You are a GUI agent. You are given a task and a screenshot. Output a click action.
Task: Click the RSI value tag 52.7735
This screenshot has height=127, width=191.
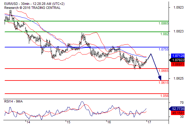pyautogui.click(x=177, y=109)
